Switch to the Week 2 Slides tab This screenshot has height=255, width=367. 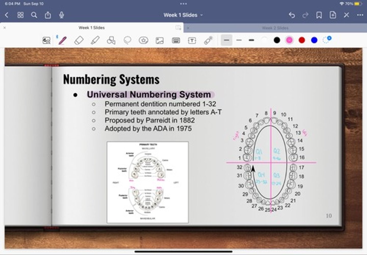point(275,28)
